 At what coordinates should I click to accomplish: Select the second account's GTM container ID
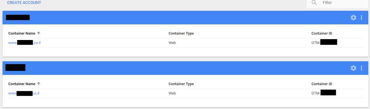pyautogui.click(x=324, y=93)
